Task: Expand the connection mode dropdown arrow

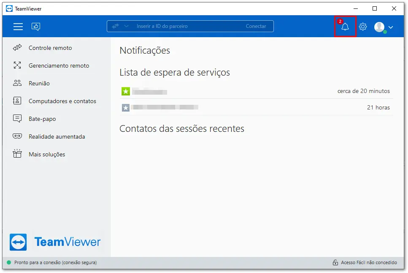Action: [126, 26]
